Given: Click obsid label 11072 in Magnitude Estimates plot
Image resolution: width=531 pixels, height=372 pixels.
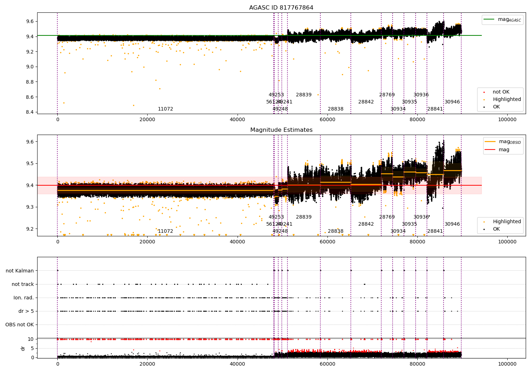Looking at the screenshot, I should pyautogui.click(x=165, y=231).
